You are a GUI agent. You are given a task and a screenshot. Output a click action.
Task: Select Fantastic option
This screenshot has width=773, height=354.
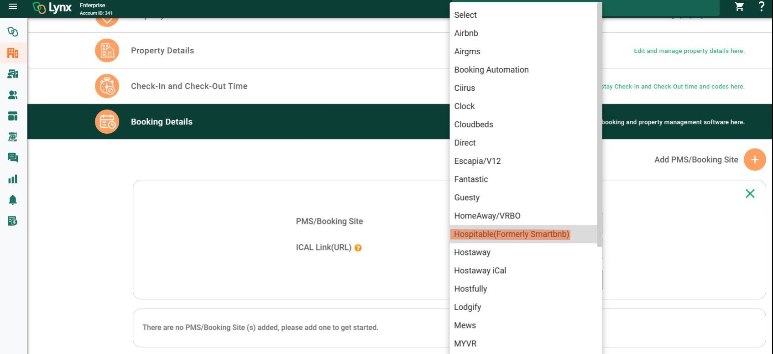pos(523,179)
